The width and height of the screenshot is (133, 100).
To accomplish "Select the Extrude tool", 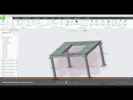I will pyautogui.click(x=55, y=23).
